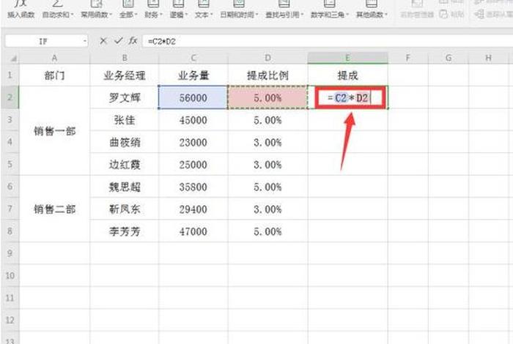Image resolution: width=513 pixels, height=344 pixels.
Task: Click the 3.00% cell in 靳凤东's row
Action: point(267,209)
